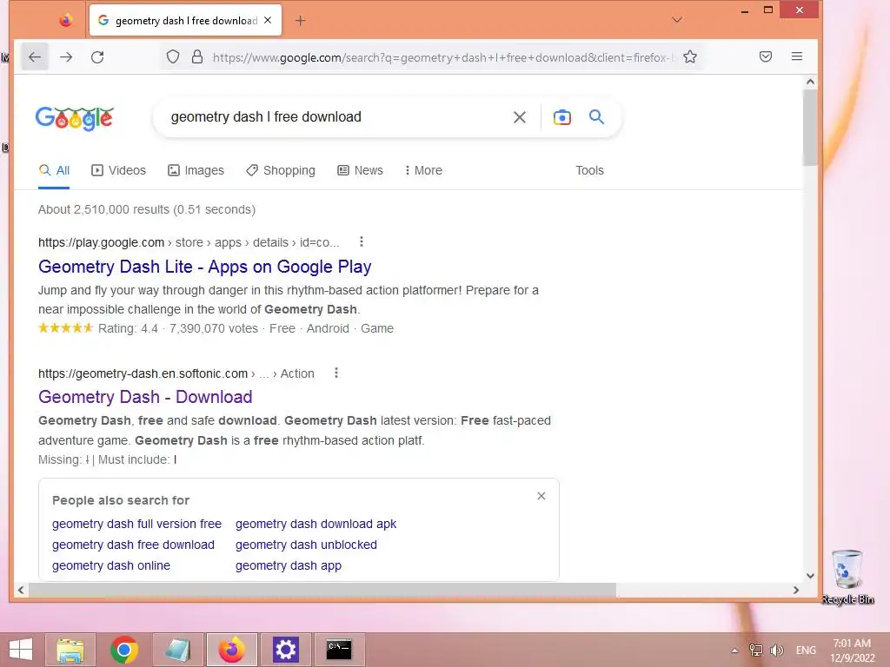Screen dimensions: 890x667
Task: Bookmark this page with the star icon
Action: tap(689, 56)
